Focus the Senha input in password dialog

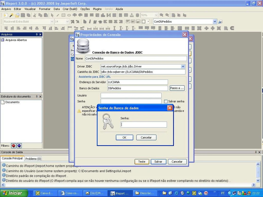pos(144,125)
